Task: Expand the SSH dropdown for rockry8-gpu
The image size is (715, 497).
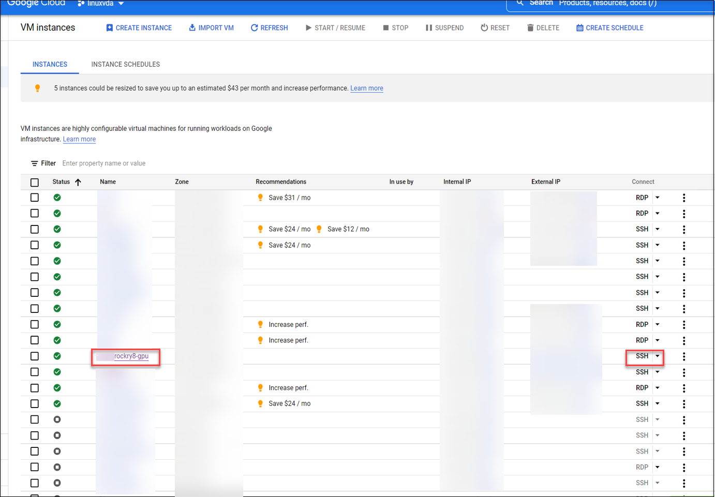Action: click(656, 356)
